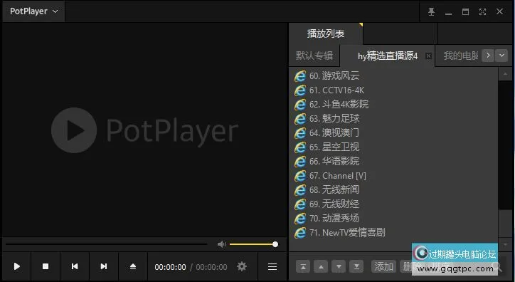
Task: Expand the playlist tabs dropdown arrow
Action: 501,56
